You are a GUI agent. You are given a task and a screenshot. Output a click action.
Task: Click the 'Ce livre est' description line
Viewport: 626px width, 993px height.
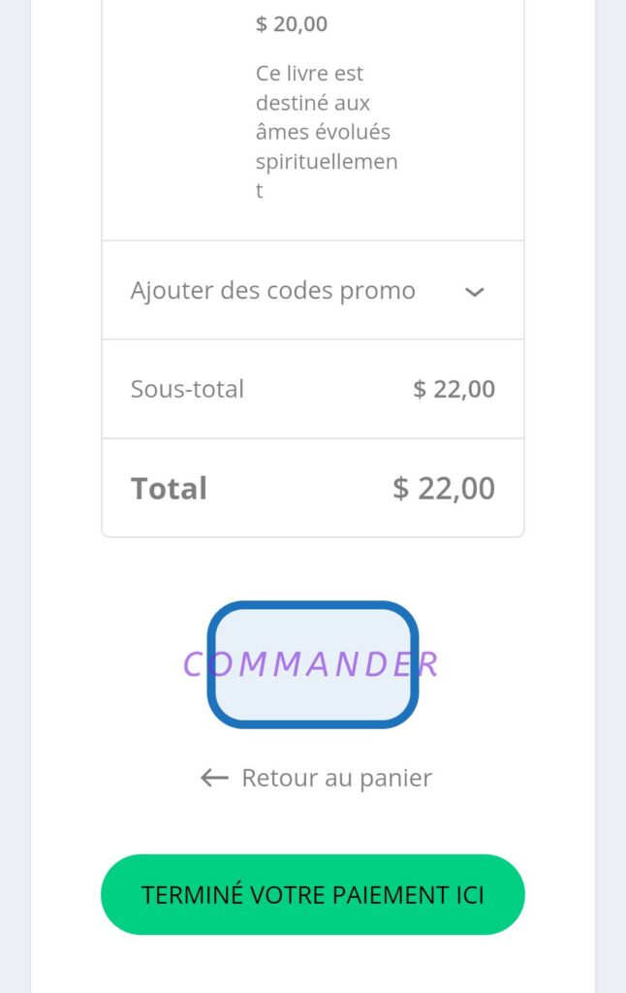309,73
